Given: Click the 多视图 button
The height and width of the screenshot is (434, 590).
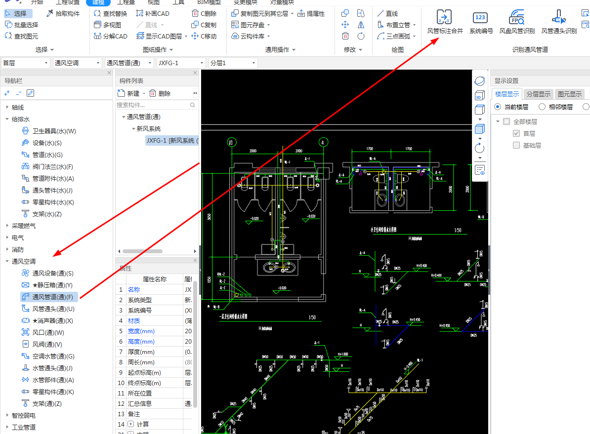Looking at the screenshot, I should (108, 25).
